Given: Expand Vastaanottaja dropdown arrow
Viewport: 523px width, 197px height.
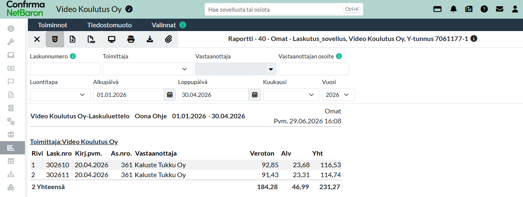Looking at the screenshot, I should click(271, 69).
